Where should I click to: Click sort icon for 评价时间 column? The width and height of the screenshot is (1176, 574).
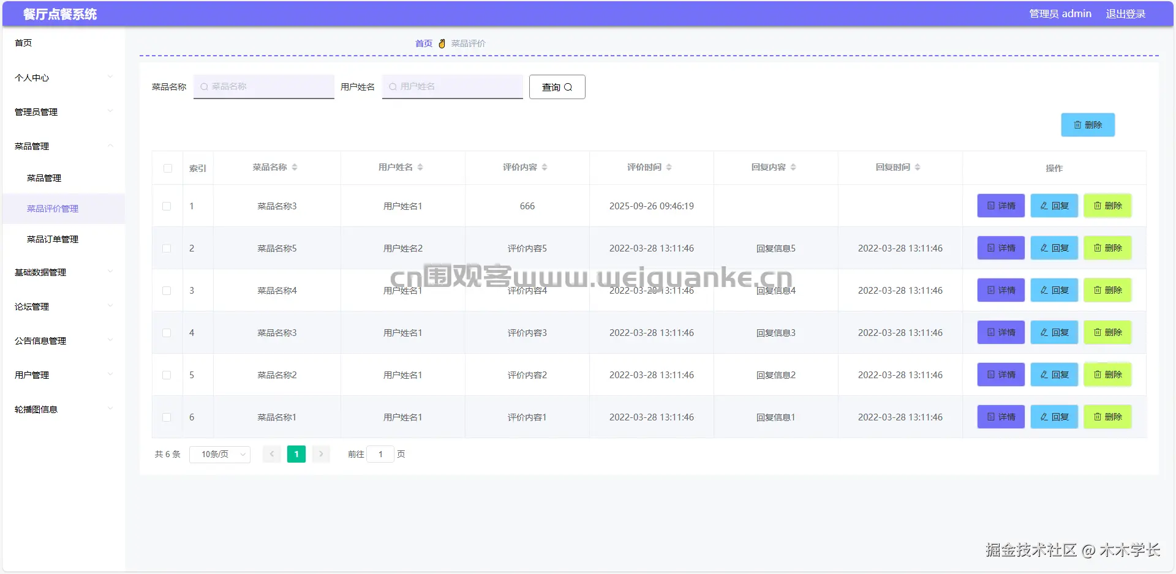pyautogui.click(x=669, y=167)
